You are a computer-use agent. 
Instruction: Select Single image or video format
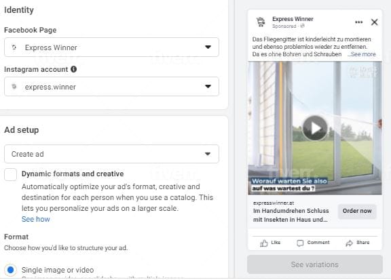pos(10,270)
